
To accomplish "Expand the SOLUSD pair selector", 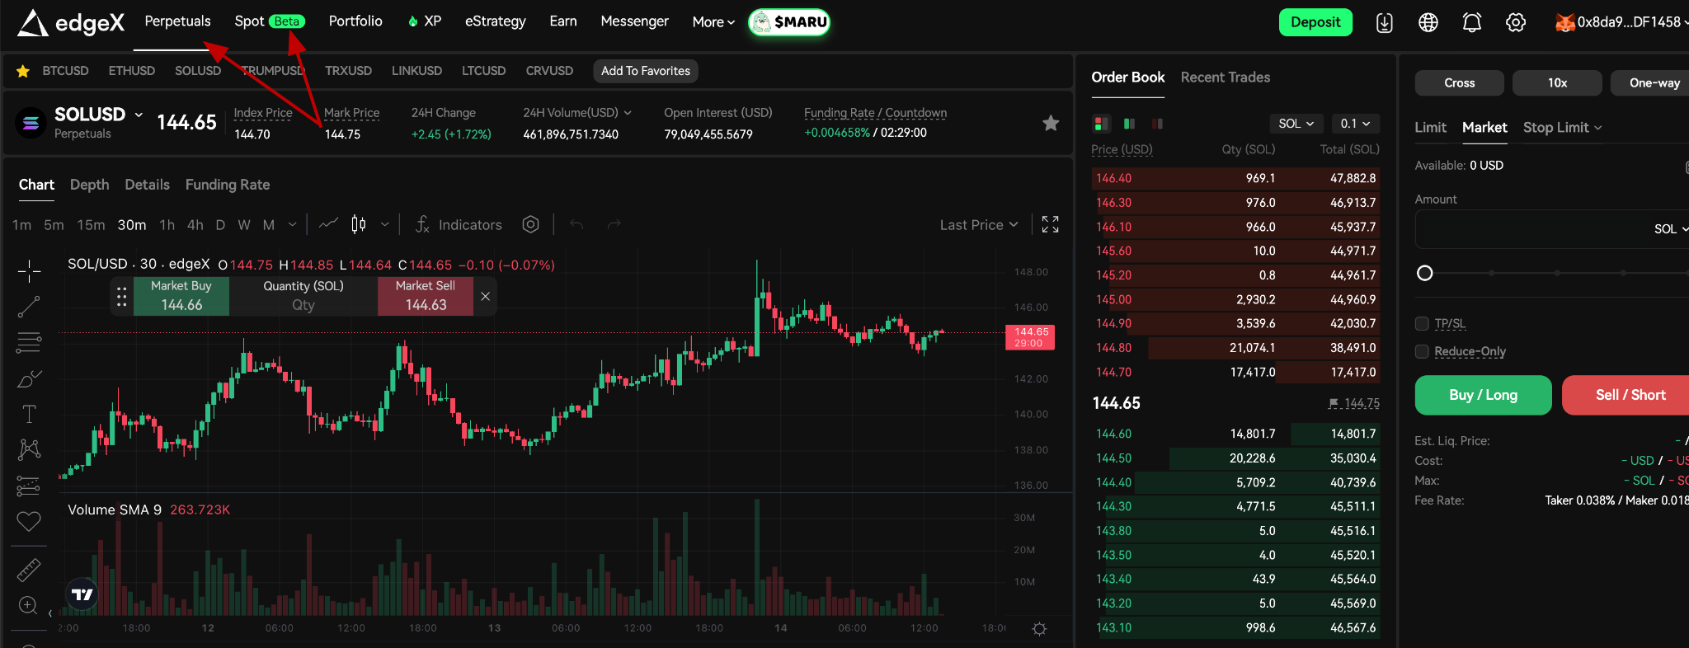I will pyautogui.click(x=139, y=115).
